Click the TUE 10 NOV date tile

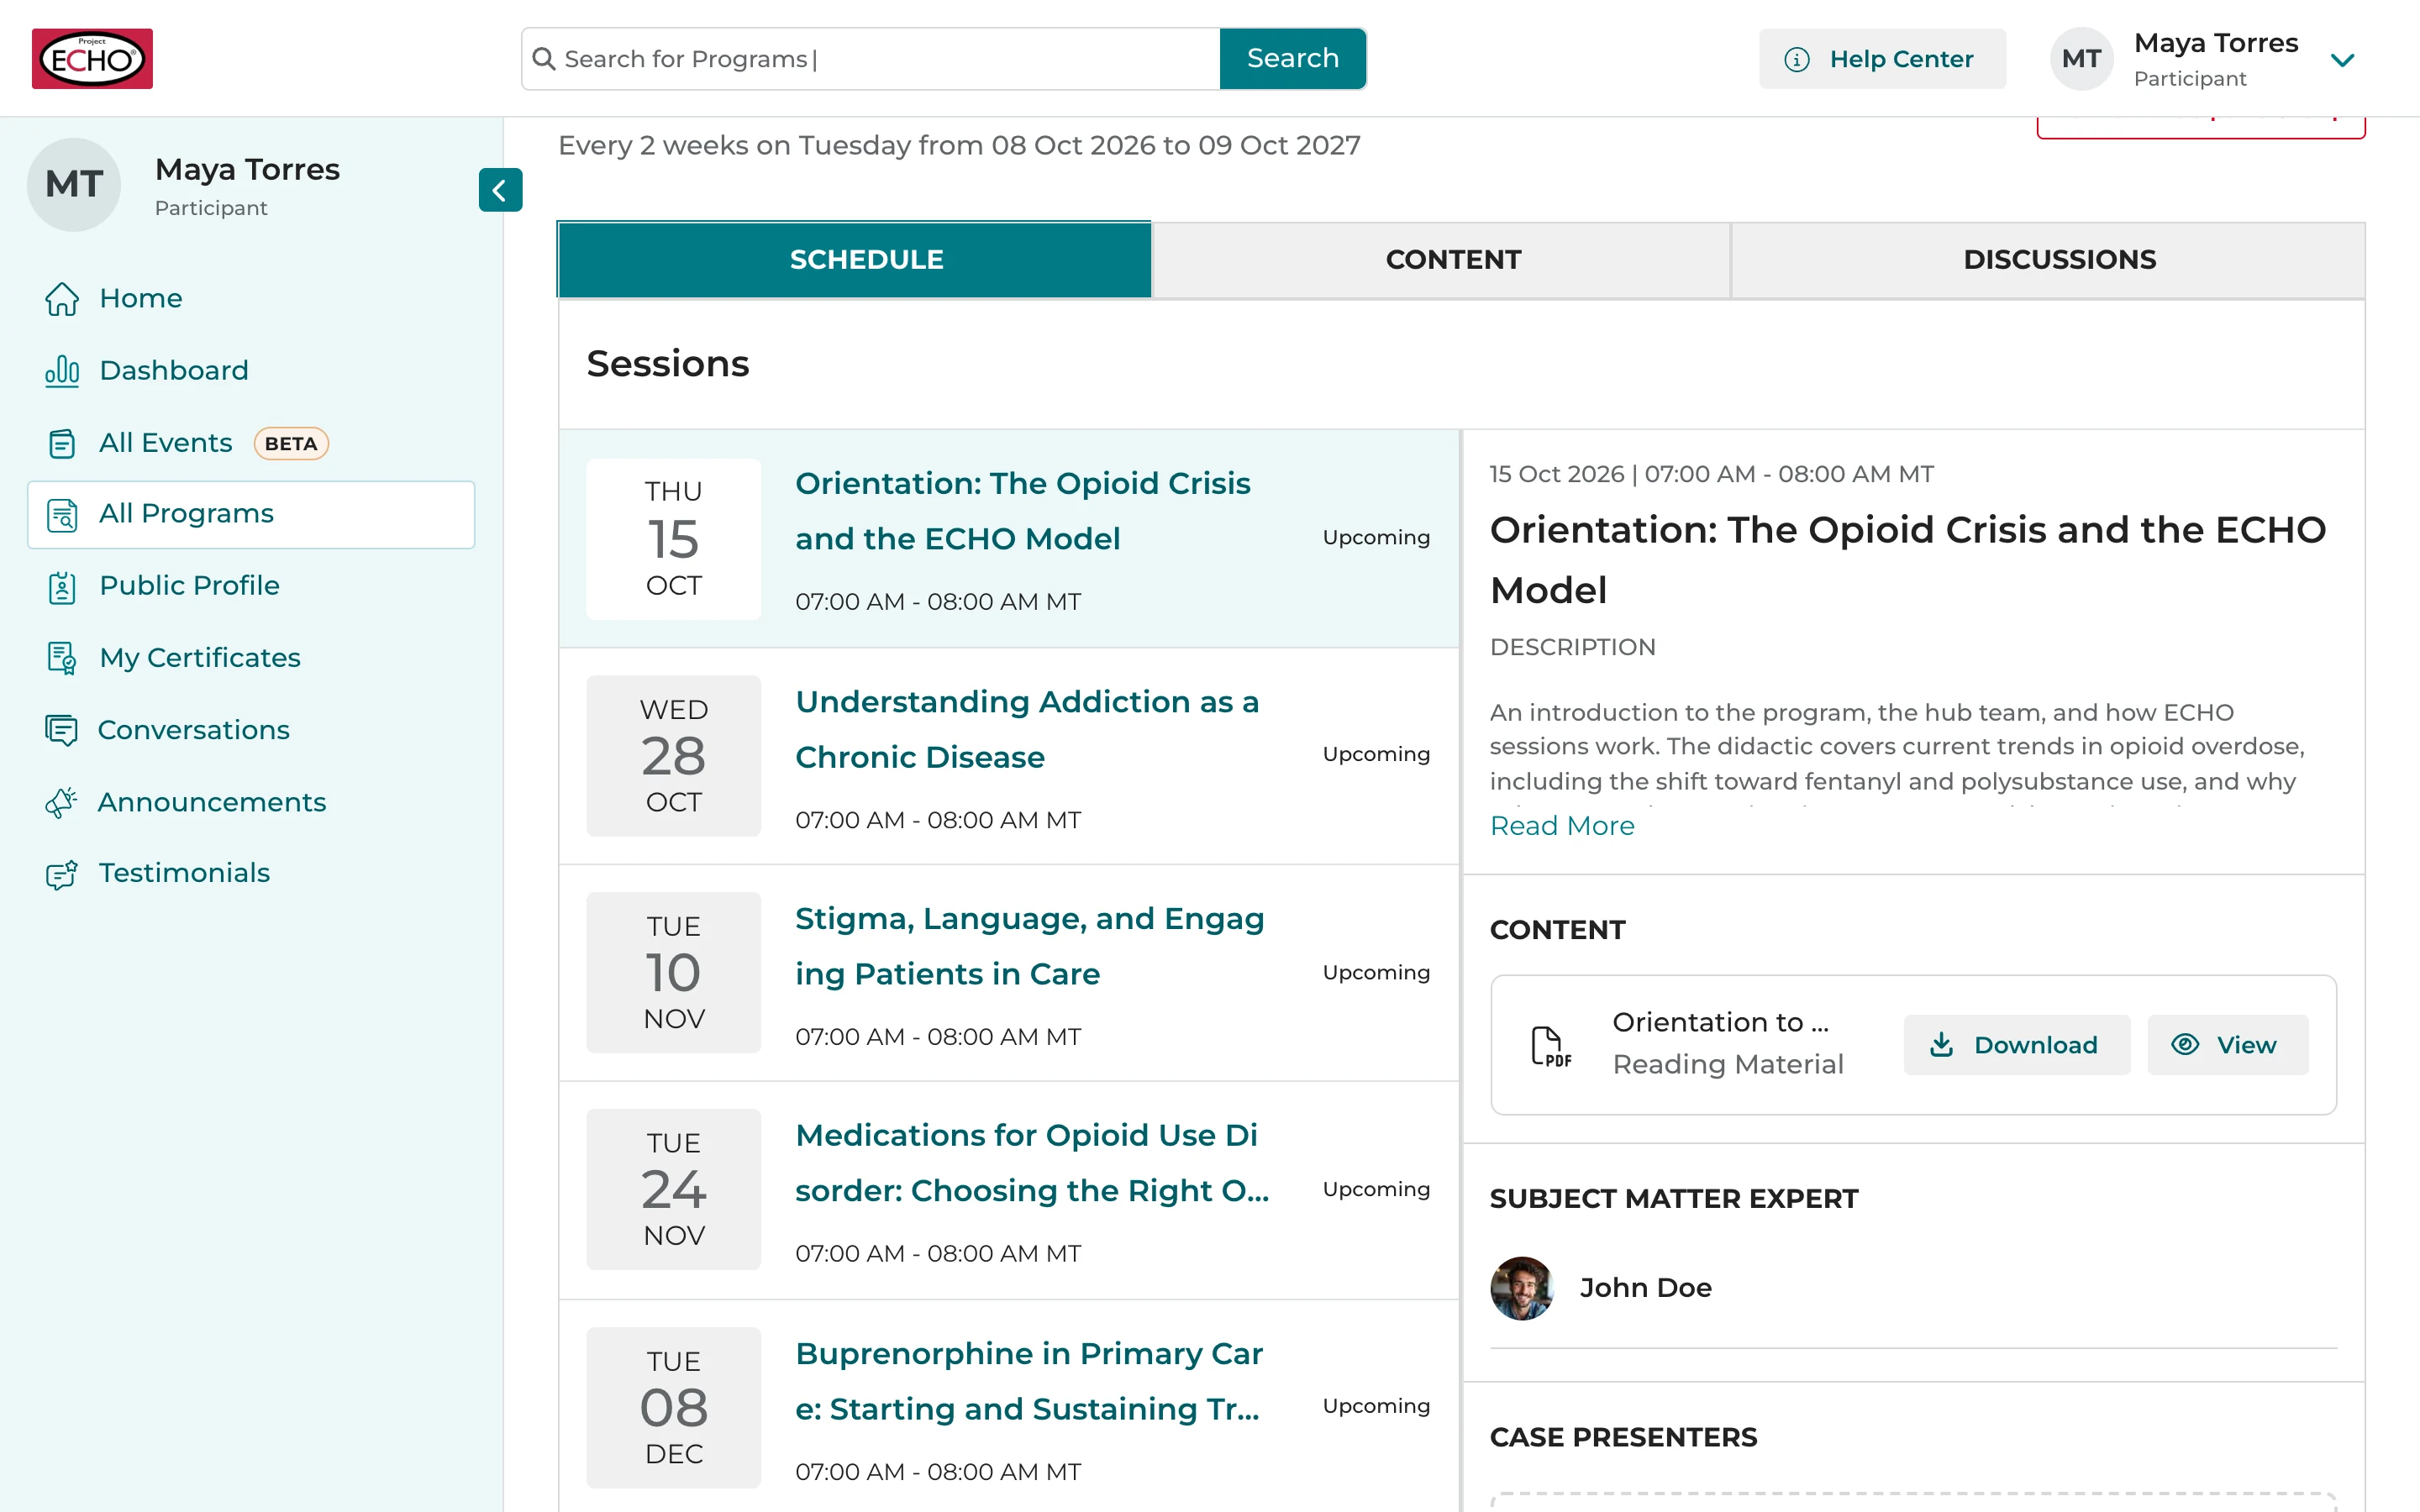point(674,973)
